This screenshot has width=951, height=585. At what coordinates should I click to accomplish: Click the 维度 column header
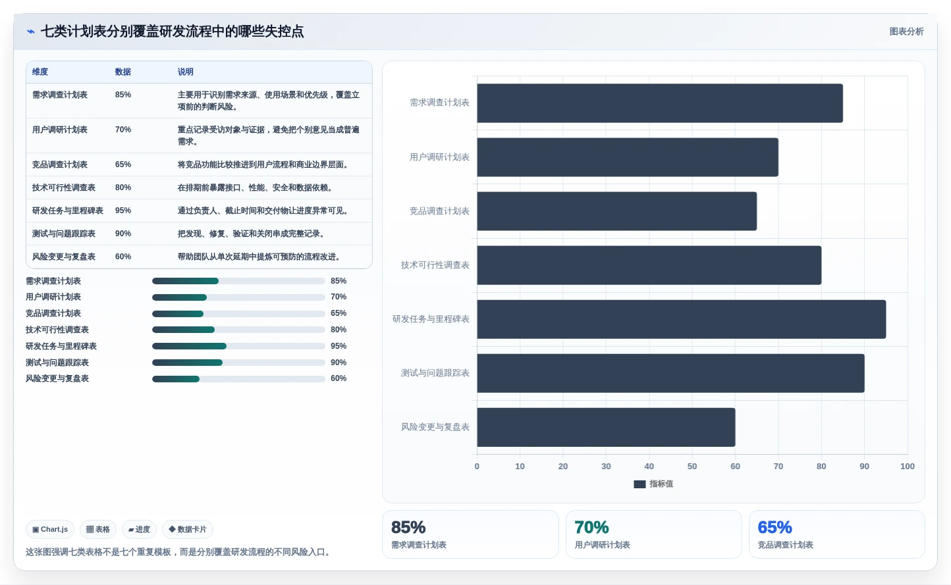click(x=40, y=72)
